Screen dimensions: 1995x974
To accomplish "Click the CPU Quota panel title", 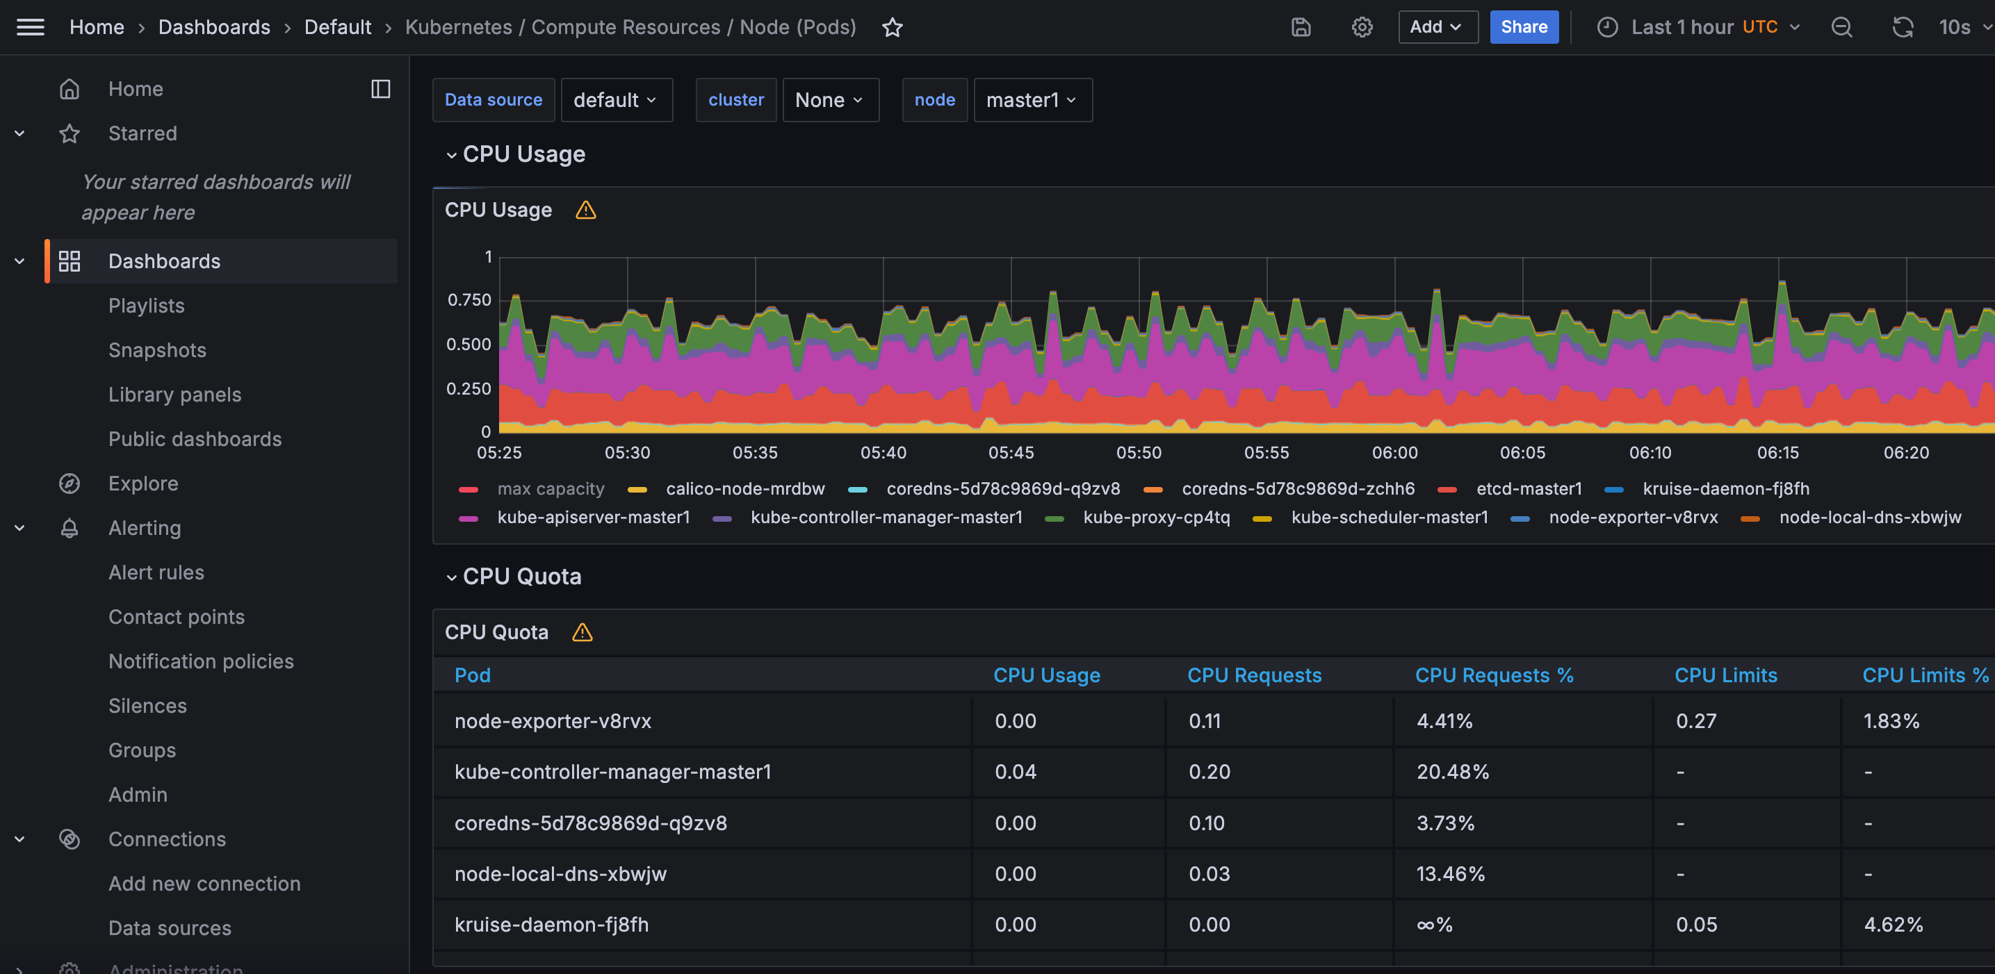I will [x=496, y=633].
